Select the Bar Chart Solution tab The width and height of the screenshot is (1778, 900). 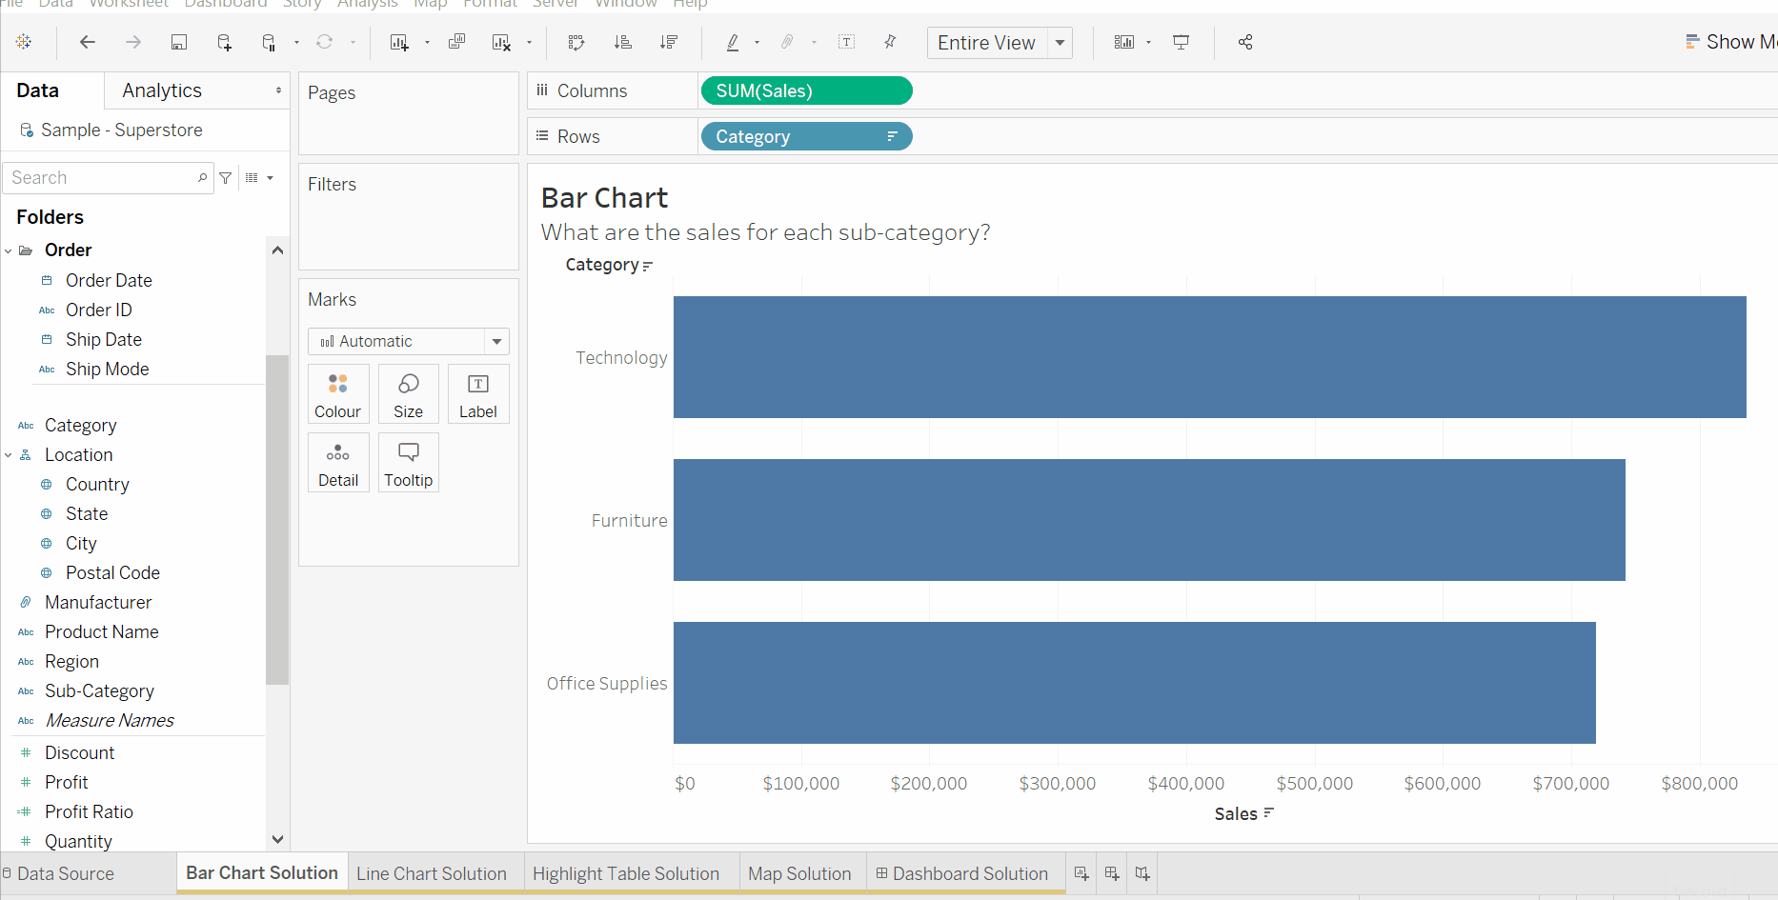tap(262, 872)
